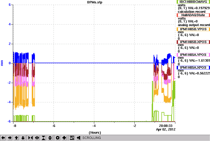This screenshot has height=141, width=210.
Task: Click the VAL=0.562229 readout
Action: click(199, 73)
